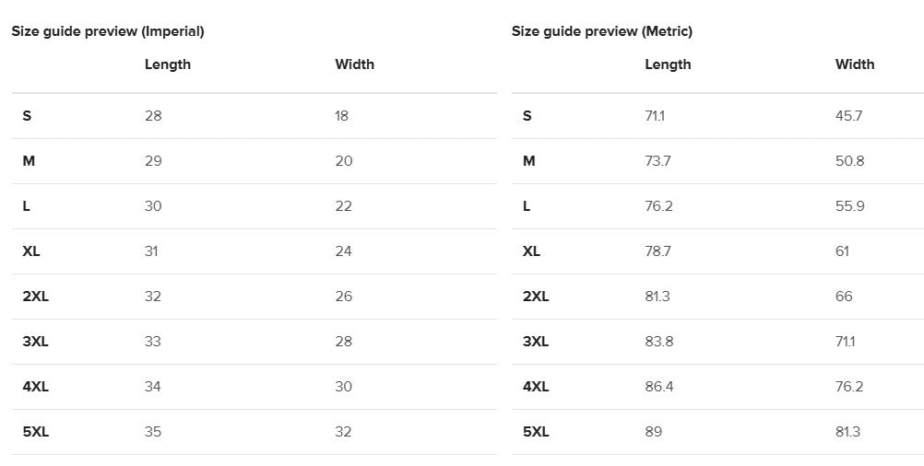
Task: Select the Length header in the Metric table
Action: pyautogui.click(x=668, y=64)
